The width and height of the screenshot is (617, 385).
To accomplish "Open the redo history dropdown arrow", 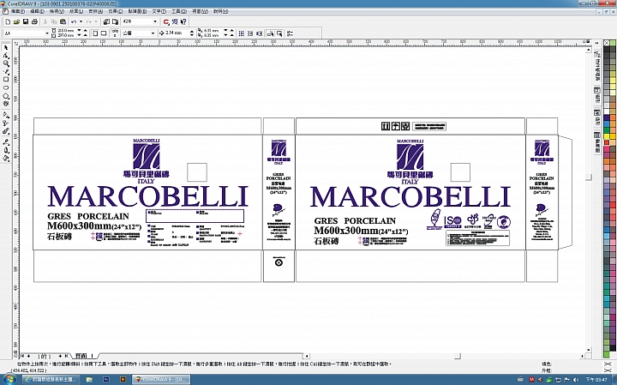I will coord(96,21).
